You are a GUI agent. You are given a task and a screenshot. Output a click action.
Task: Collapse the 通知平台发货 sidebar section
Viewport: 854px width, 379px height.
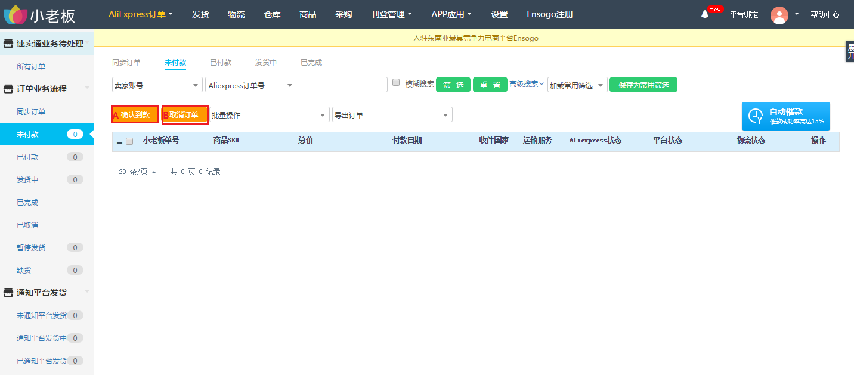point(87,292)
